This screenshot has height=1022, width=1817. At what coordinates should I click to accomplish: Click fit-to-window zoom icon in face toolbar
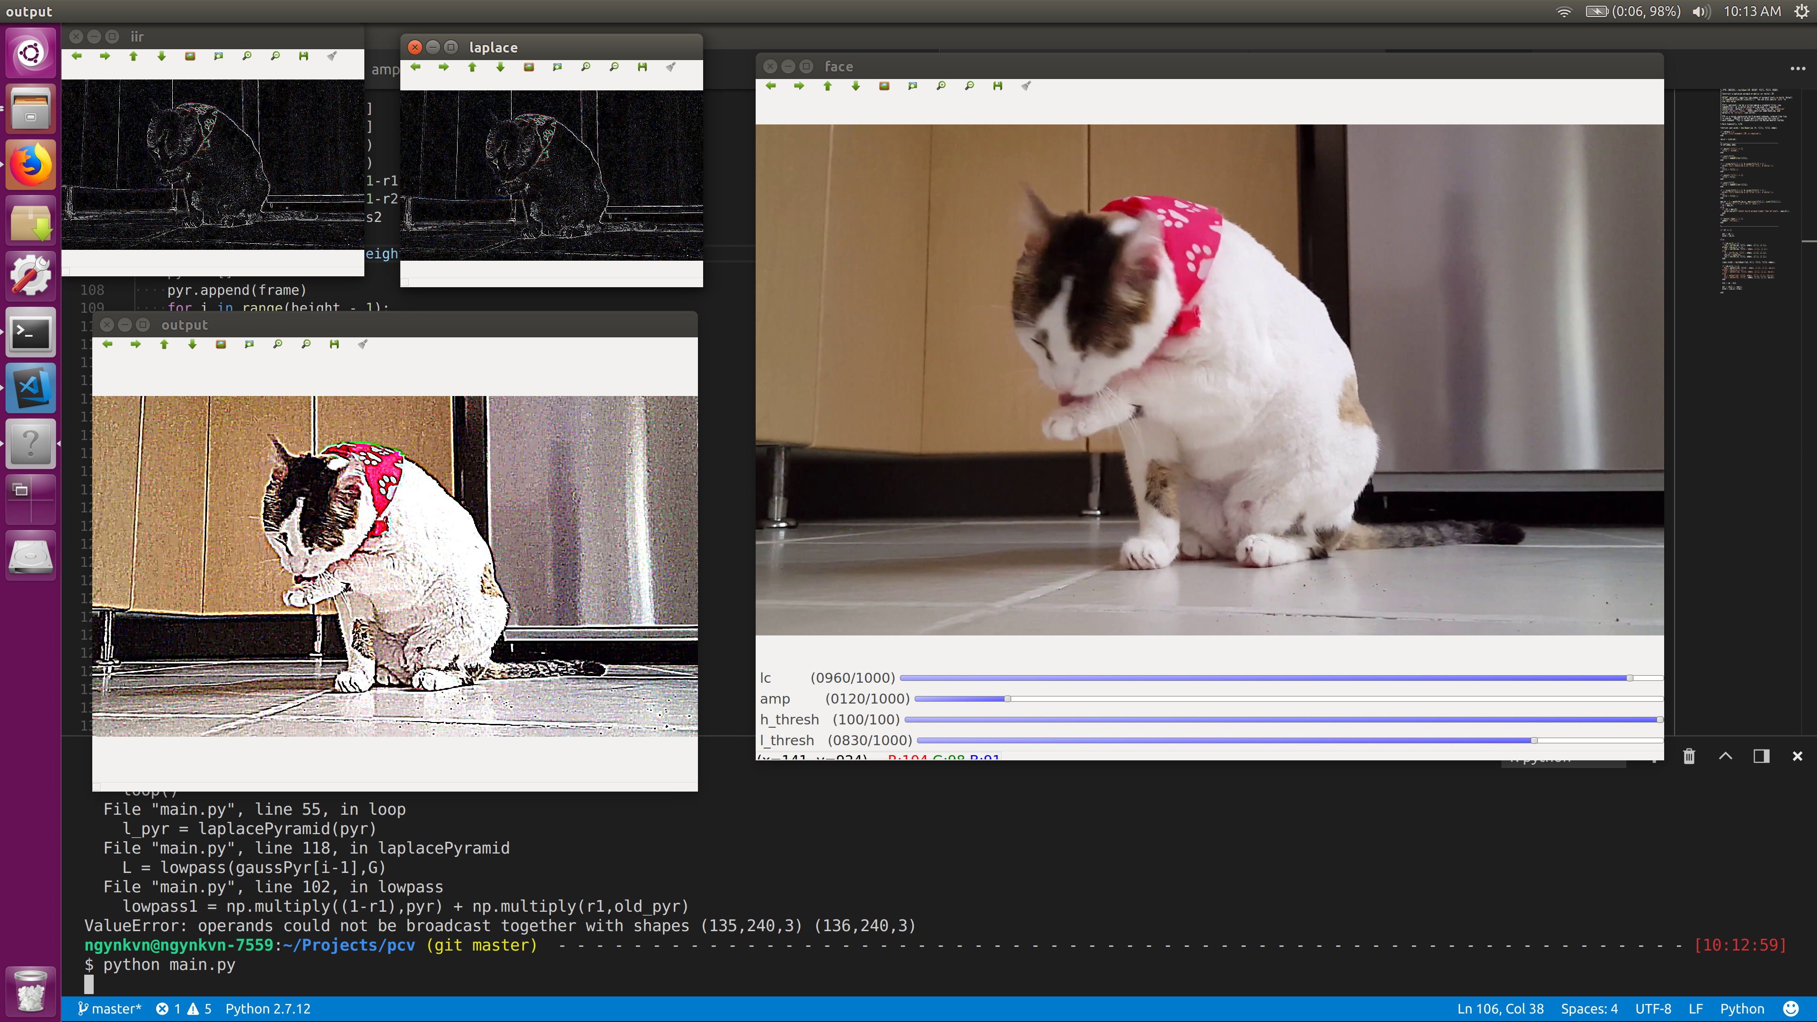(913, 86)
